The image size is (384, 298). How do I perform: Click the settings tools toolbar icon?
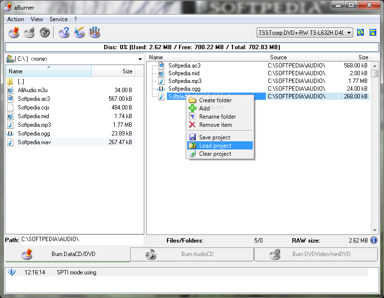pos(95,32)
